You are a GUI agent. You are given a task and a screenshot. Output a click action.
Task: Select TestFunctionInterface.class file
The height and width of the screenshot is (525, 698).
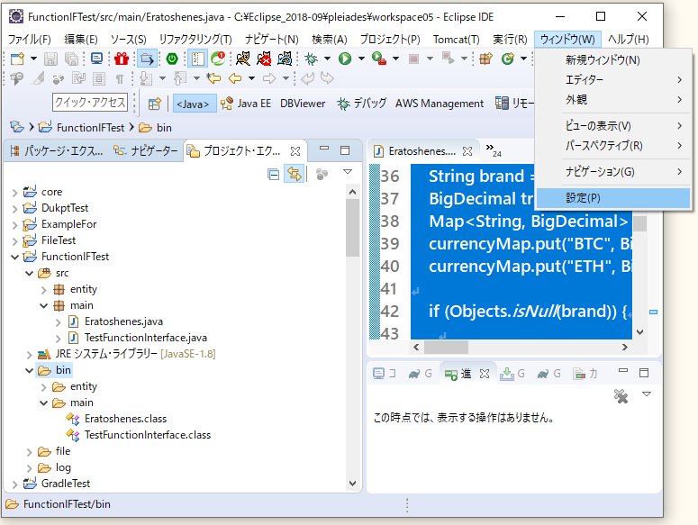(x=148, y=435)
